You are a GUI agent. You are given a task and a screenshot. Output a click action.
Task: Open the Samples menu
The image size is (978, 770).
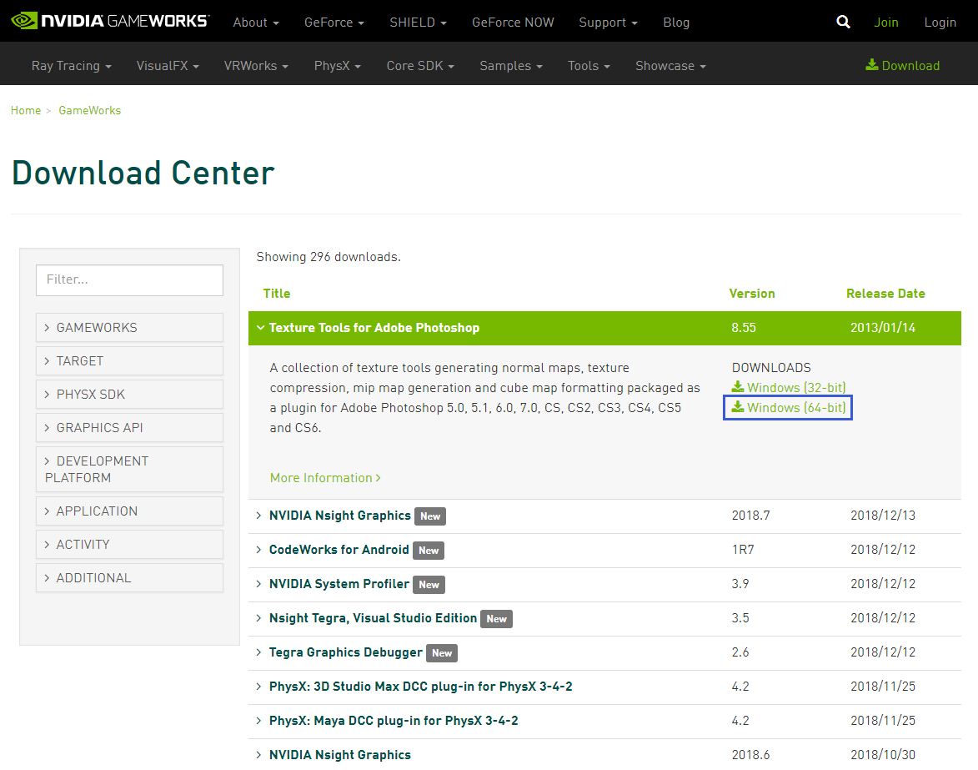click(x=511, y=66)
